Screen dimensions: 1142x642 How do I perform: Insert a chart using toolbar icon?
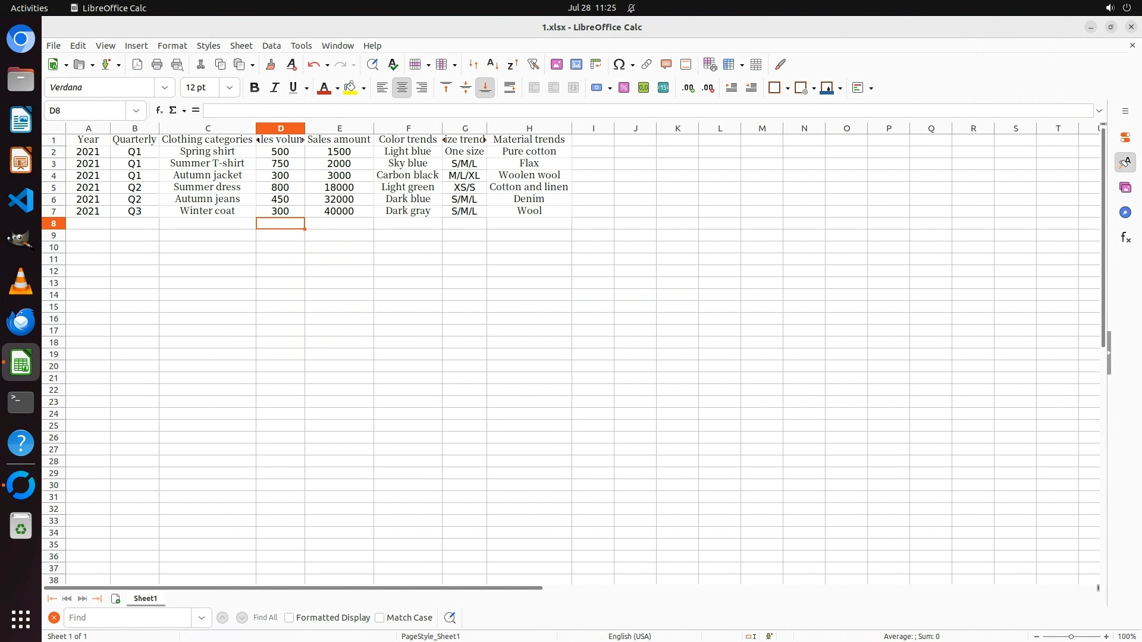[576, 64]
